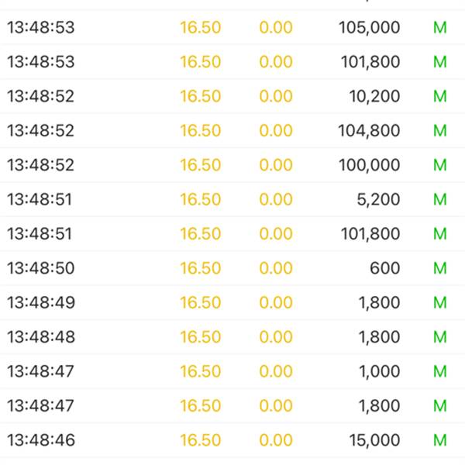Tap the 13:48:48 time entry
The width and height of the screenshot is (465, 465).
coord(41,337)
